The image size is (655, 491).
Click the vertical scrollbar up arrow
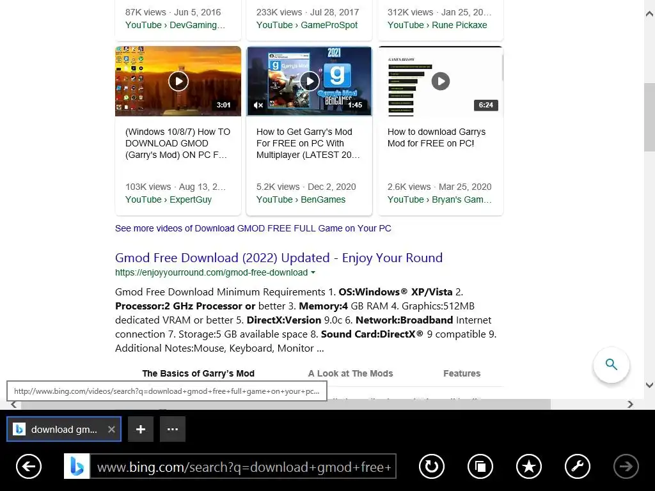tap(649, 14)
